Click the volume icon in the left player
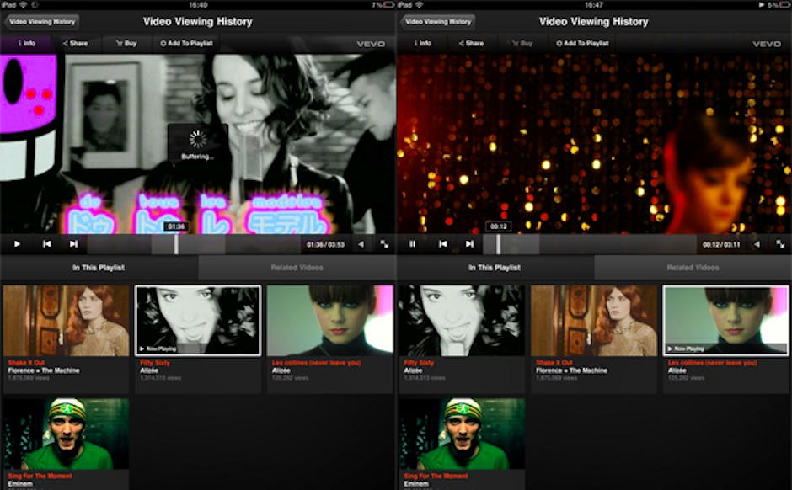This screenshot has height=490, width=792. click(361, 244)
